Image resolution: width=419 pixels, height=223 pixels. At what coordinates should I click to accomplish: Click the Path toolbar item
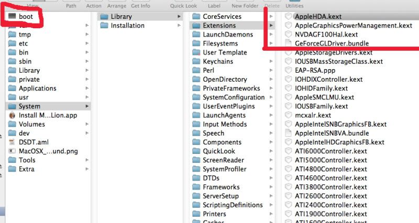(x=71, y=6)
